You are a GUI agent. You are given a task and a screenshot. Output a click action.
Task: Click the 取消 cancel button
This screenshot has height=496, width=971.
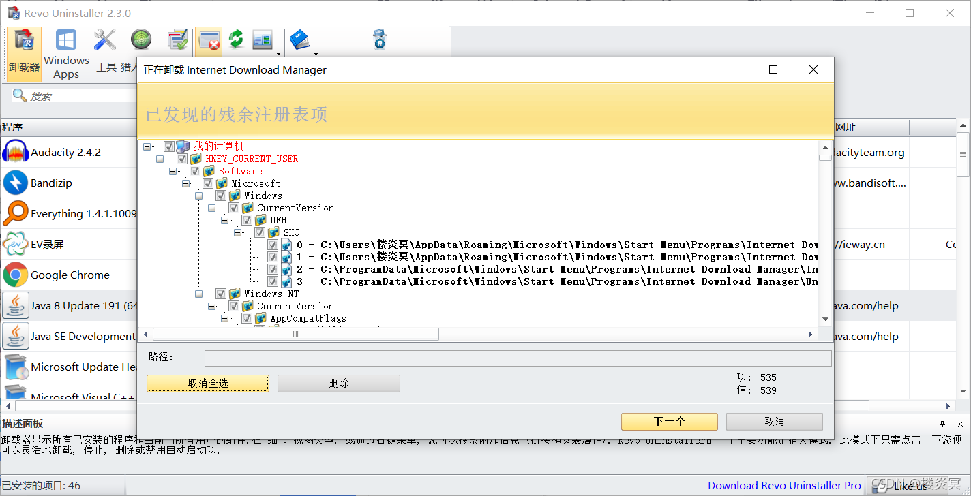(x=775, y=421)
